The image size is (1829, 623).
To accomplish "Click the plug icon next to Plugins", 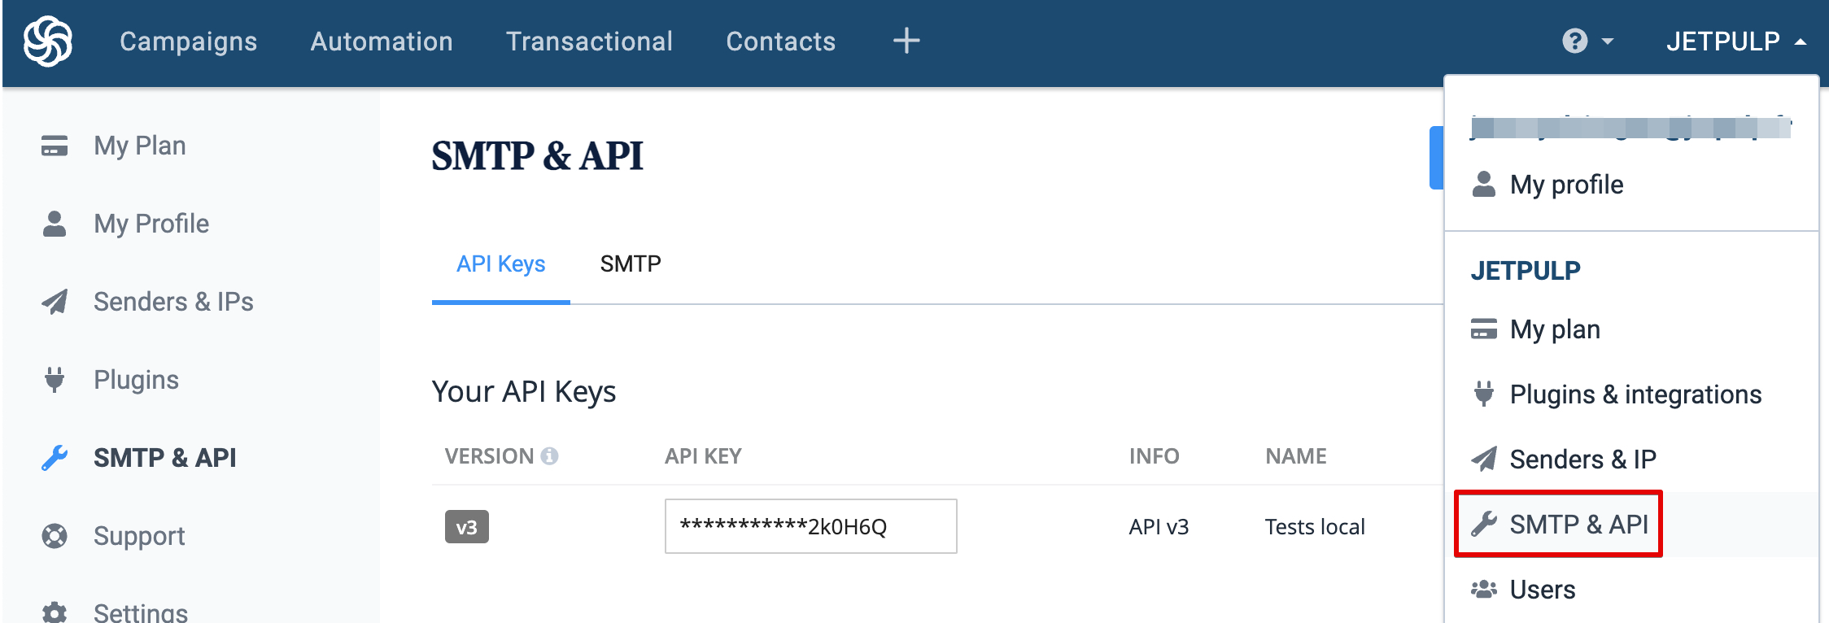I will point(55,380).
